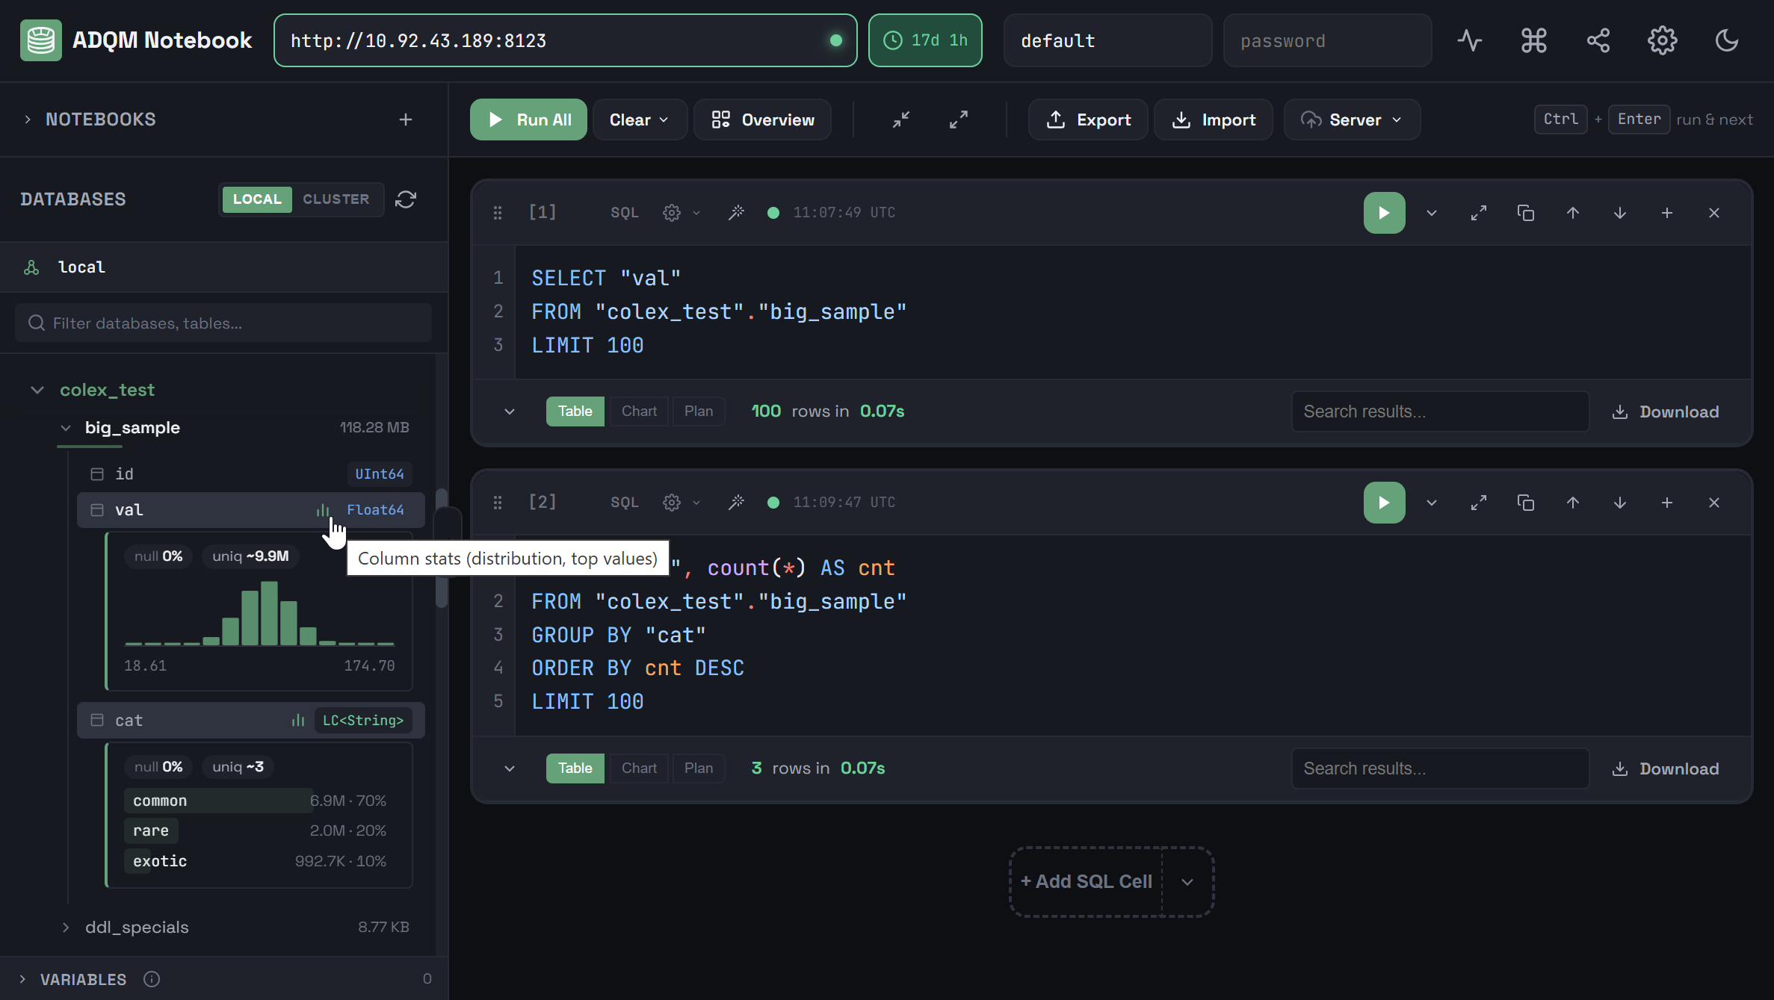The height and width of the screenshot is (1000, 1774).
Task: Duplicate cell [1] using copy icon
Action: 1525,213
